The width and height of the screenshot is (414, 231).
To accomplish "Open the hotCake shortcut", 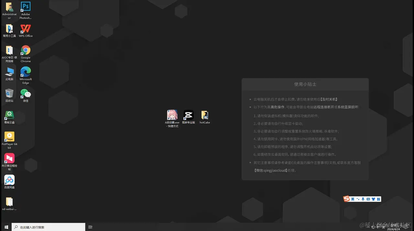I will pyautogui.click(x=205, y=115).
